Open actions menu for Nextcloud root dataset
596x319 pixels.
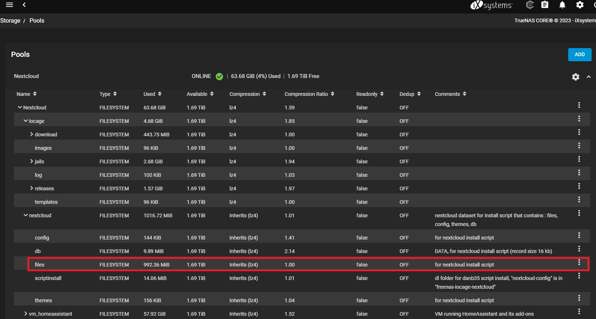tap(579, 105)
